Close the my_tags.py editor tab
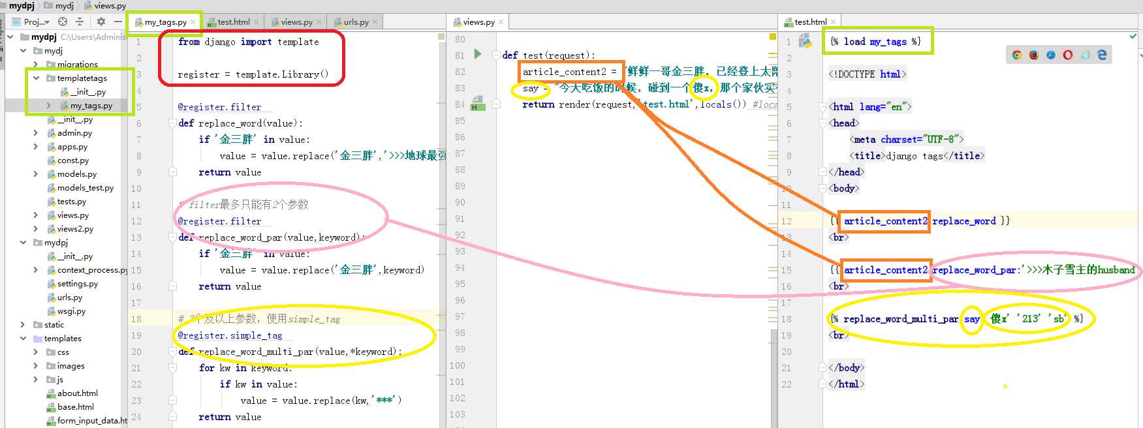Image resolution: width=1143 pixels, height=428 pixels. tap(194, 22)
